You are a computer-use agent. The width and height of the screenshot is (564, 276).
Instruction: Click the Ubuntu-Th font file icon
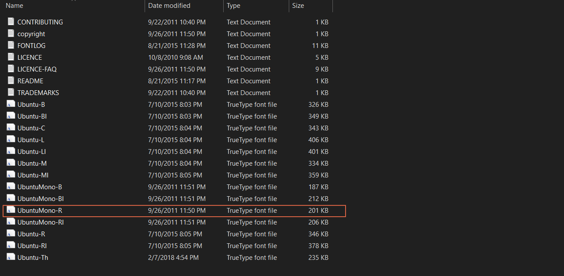point(11,257)
